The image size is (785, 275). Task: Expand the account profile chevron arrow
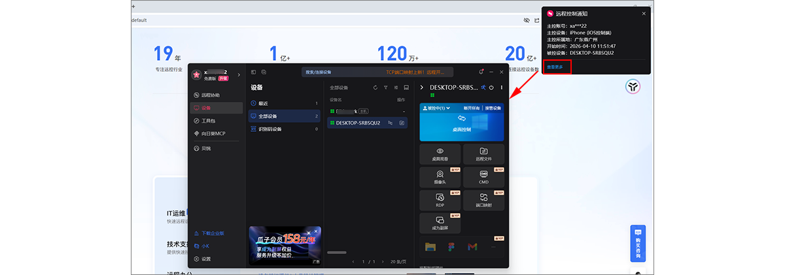pyautogui.click(x=239, y=74)
